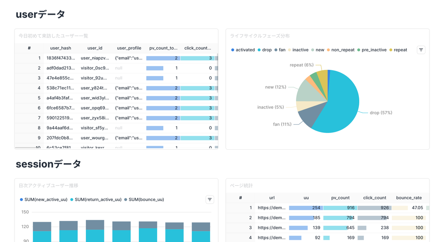Sort the page table by uu header
Screen dimensions: 444x242
click(x=306, y=198)
